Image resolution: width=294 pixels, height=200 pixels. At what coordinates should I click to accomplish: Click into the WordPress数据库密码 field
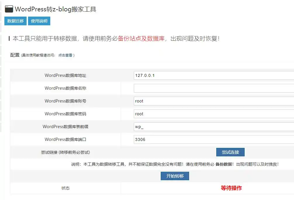click(213, 114)
